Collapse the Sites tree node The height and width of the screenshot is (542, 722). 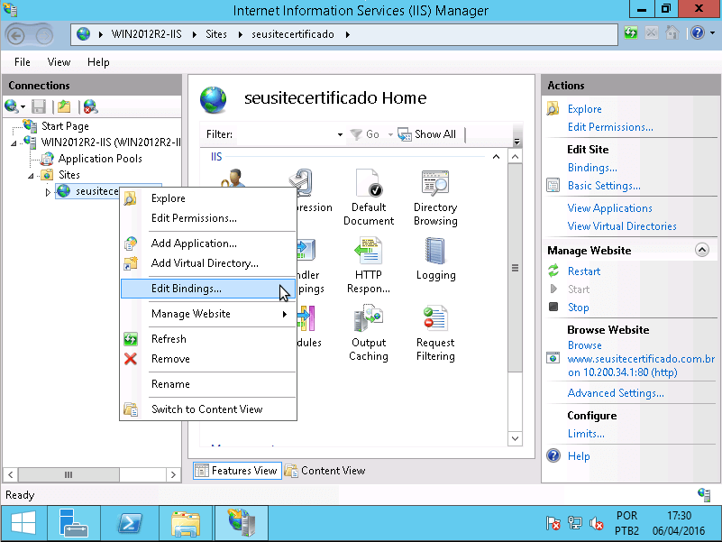click(x=31, y=176)
